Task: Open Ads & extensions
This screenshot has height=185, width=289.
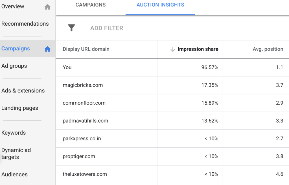Action: [x=23, y=91]
